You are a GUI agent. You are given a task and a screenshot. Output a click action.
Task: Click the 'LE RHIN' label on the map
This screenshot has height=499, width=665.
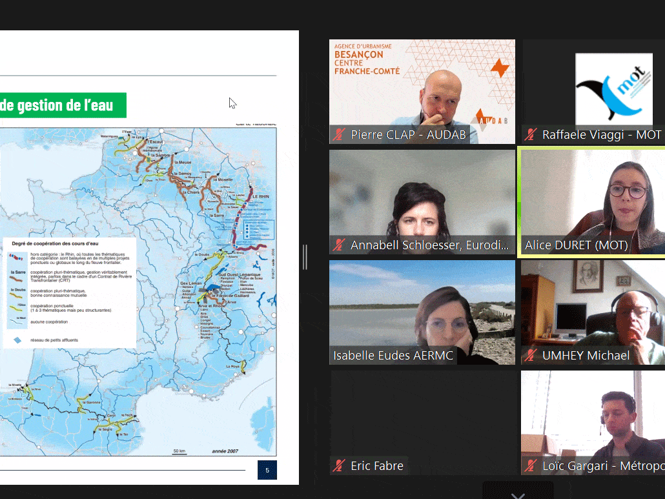pos(261,196)
